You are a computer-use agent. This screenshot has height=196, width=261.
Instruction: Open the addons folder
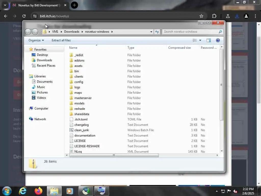point(79,60)
